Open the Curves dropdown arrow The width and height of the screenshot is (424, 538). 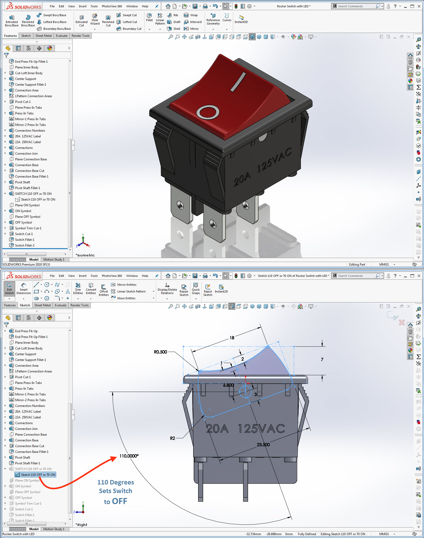click(227, 29)
